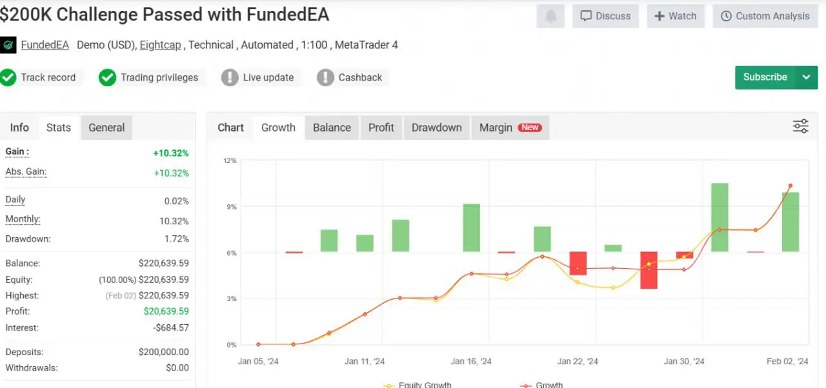Click the Subscribe button
Viewport: 826px width, 388px height.
pyautogui.click(x=765, y=77)
